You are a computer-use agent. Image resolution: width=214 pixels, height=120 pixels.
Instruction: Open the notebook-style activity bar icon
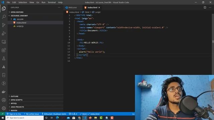(x=4, y=75)
